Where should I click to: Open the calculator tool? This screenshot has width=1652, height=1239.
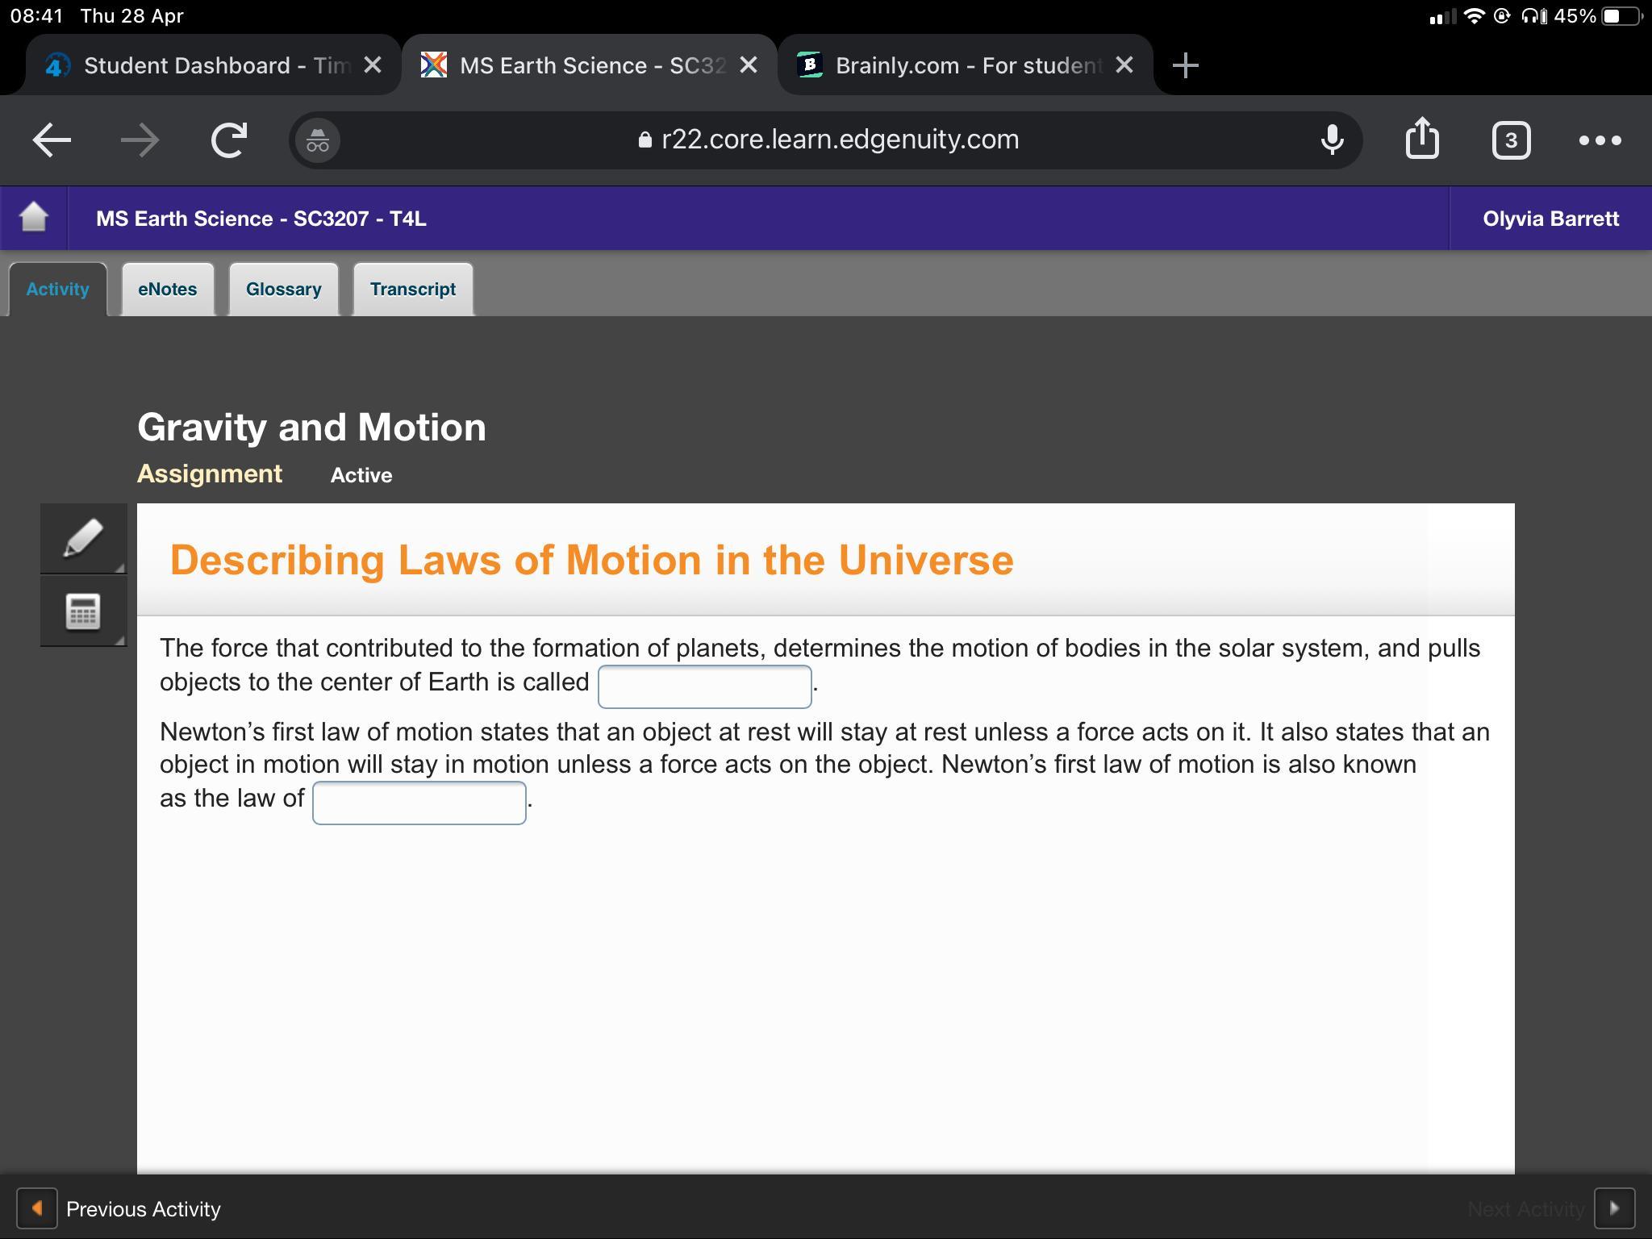pos(83,611)
